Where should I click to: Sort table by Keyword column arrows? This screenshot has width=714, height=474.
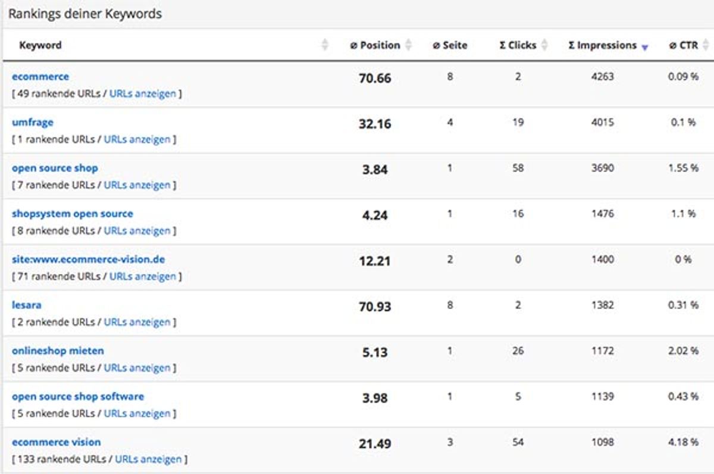(324, 45)
